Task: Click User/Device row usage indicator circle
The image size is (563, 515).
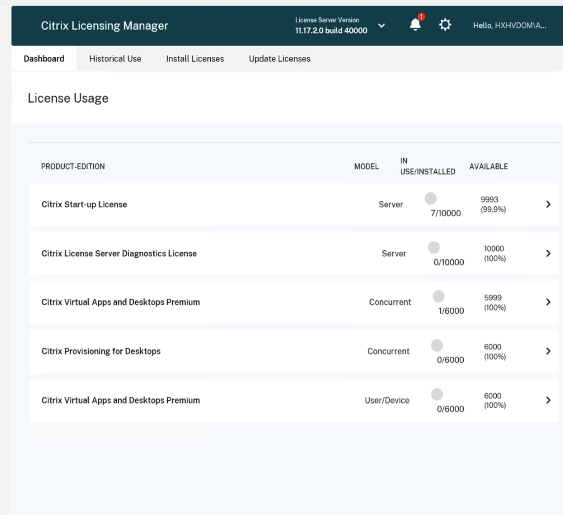Action: [x=436, y=394]
